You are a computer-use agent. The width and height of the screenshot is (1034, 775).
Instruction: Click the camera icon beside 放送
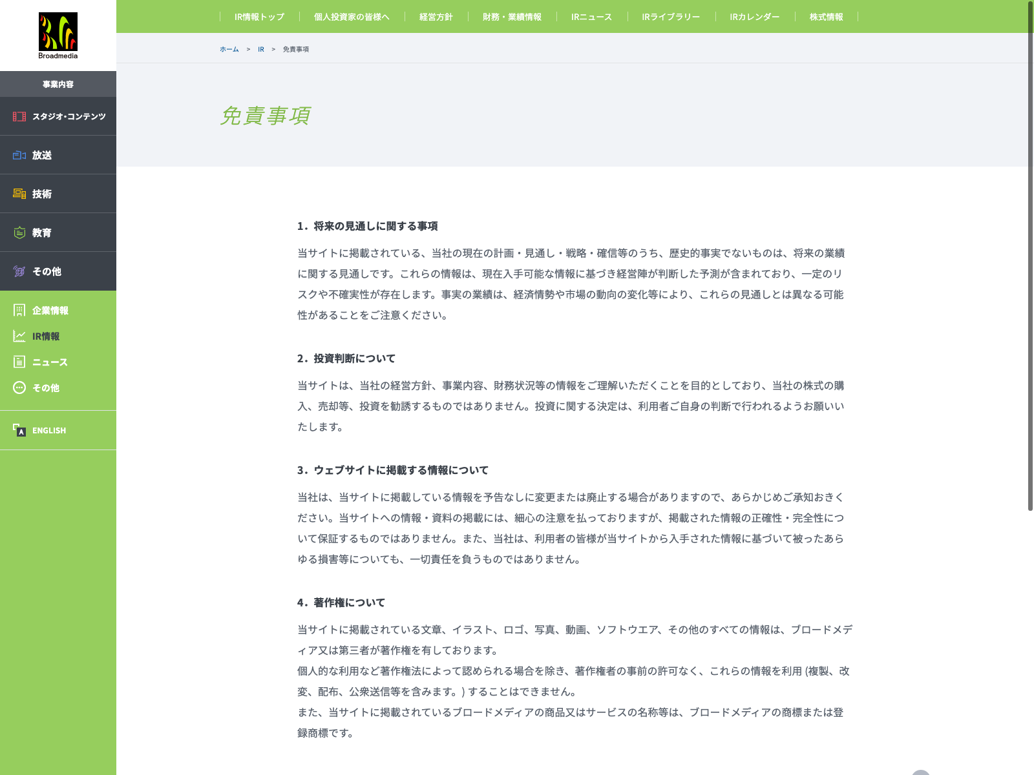point(19,155)
